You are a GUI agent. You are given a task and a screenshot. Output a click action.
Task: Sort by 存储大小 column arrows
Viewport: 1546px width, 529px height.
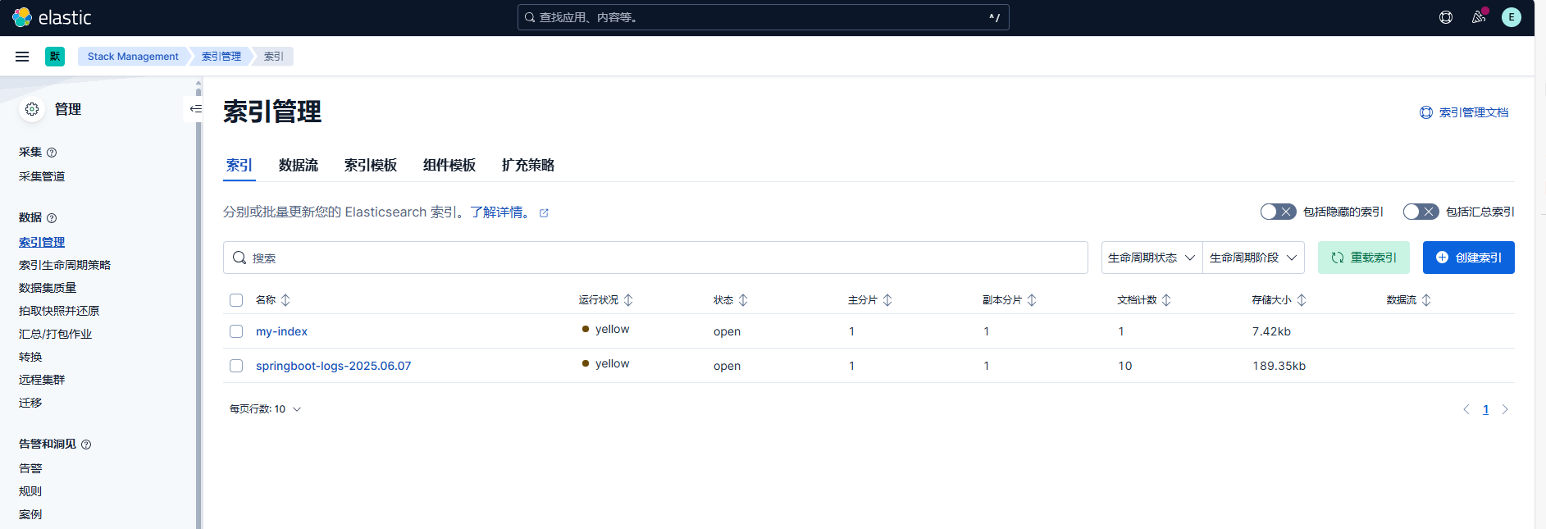click(1302, 300)
